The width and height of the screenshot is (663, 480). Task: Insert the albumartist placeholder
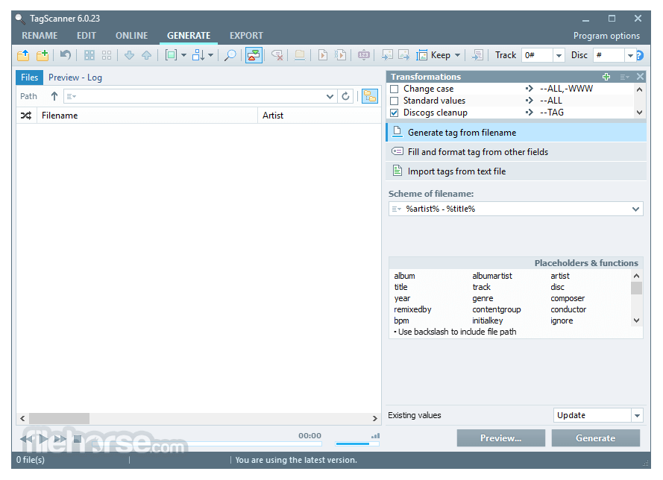(492, 276)
